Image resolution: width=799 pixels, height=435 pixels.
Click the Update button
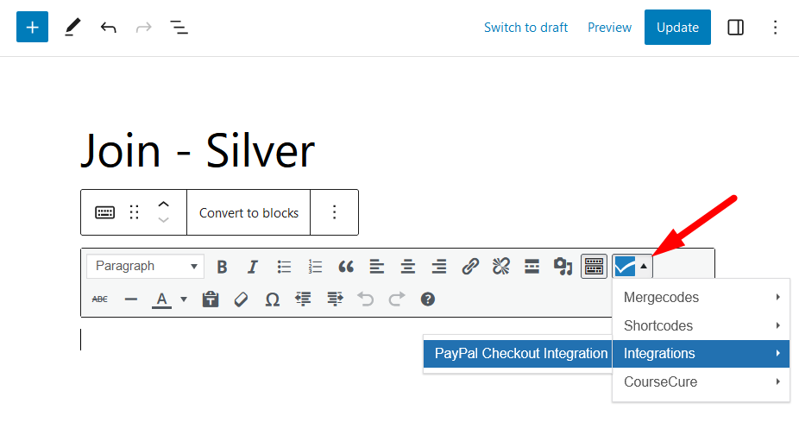point(677,27)
